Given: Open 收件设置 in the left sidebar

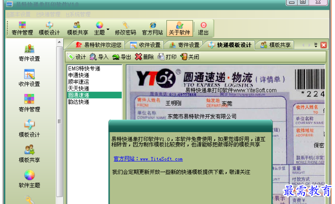Looking at the screenshot, I should (x=29, y=78).
